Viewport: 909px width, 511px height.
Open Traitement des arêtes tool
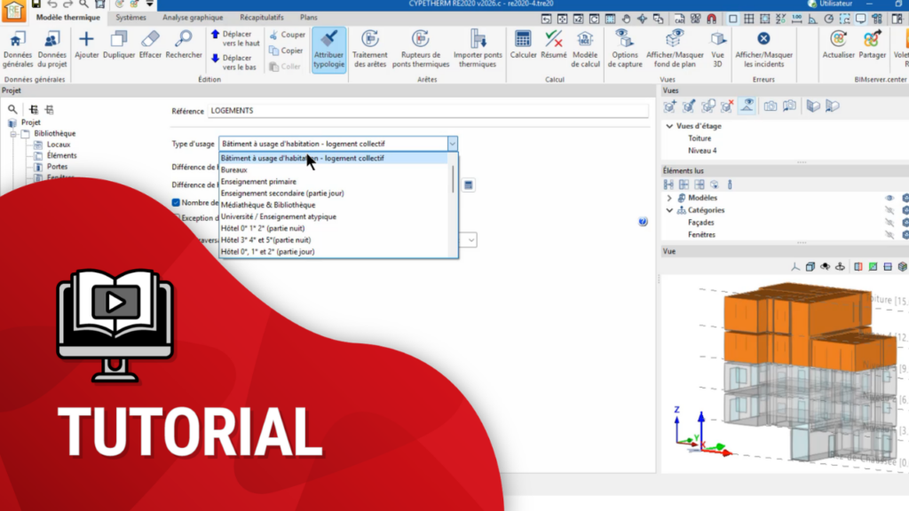coord(370,40)
